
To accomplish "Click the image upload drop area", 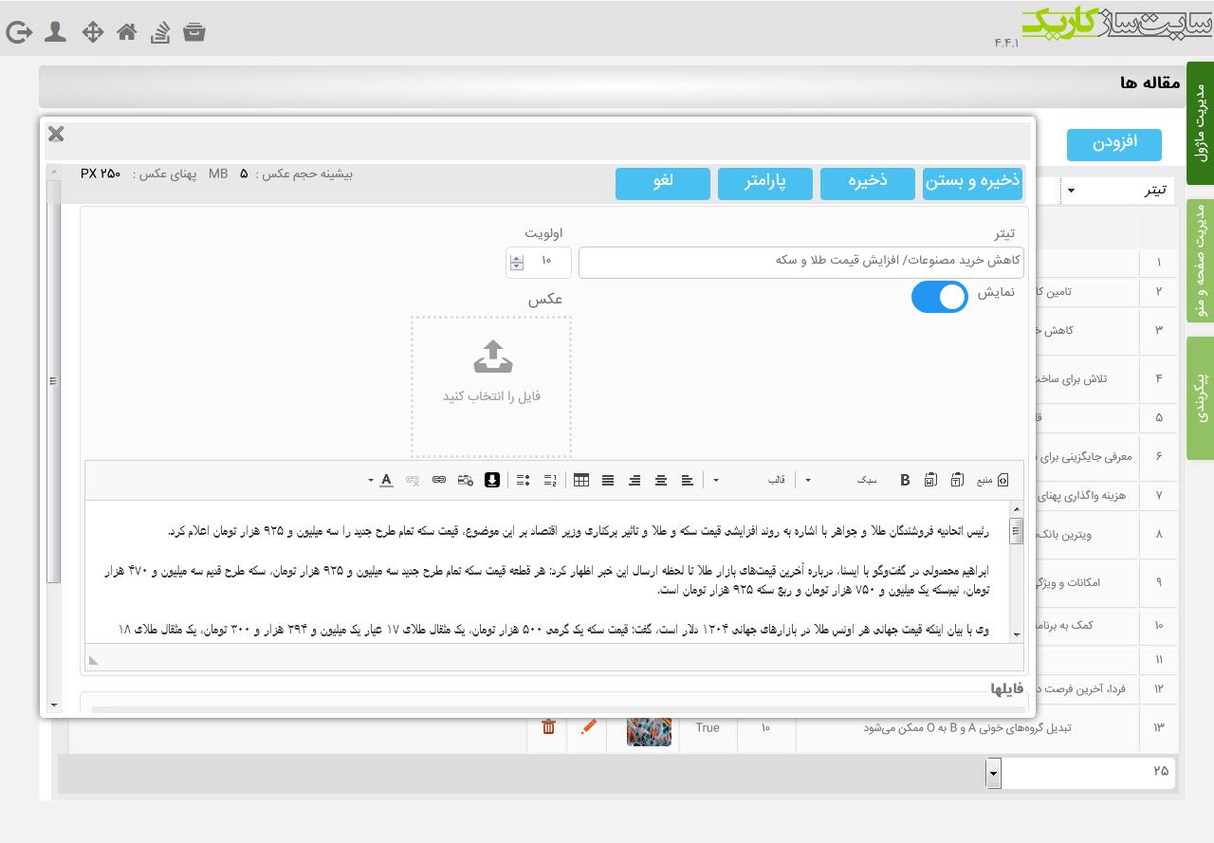I will pyautogui.click(x=491, y=387).
